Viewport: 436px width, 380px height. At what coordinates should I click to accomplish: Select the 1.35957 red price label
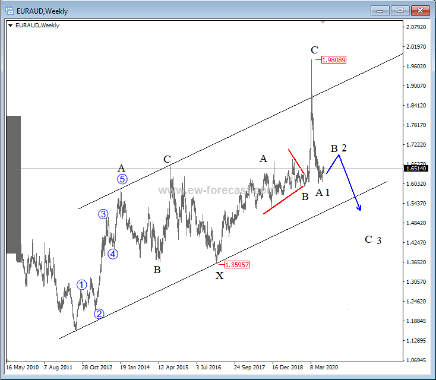point(236,265)
